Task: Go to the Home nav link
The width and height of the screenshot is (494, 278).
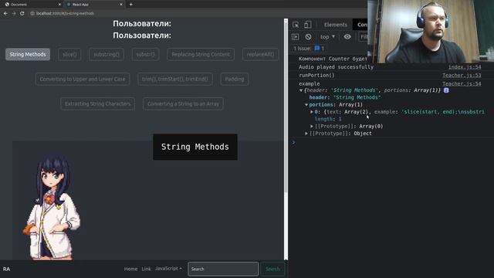Action: point(130,269)
